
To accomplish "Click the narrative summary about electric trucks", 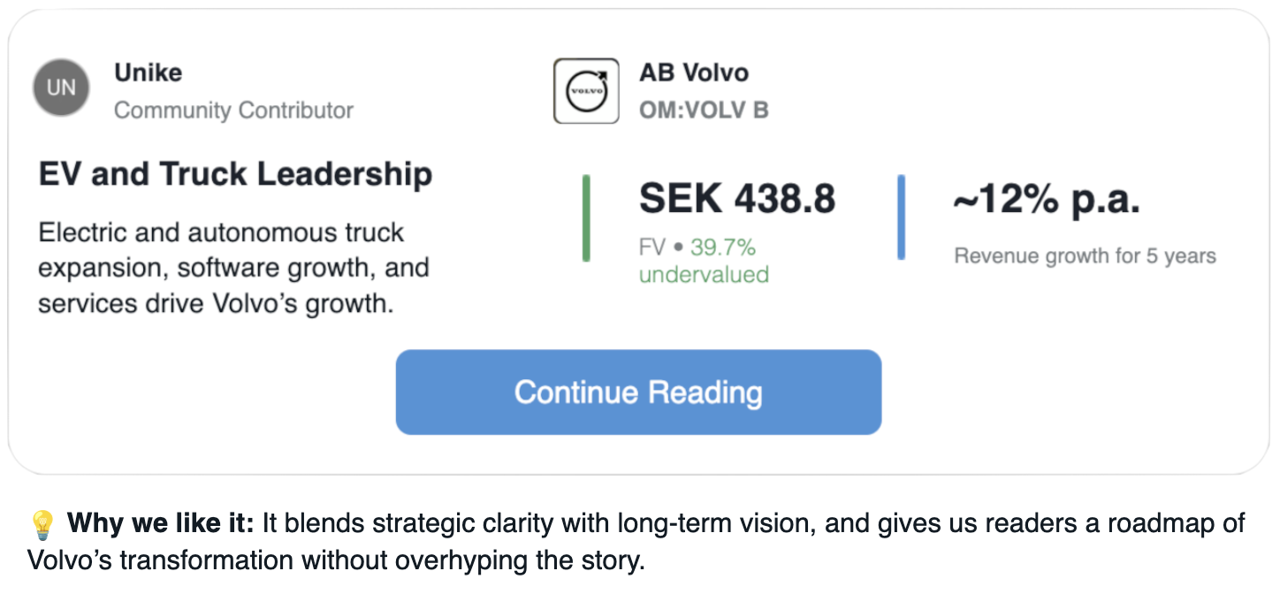I will point(233,268).
